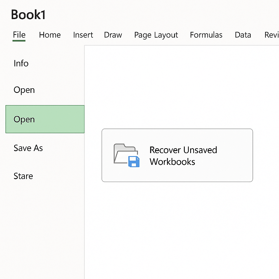Click the open folder icon in Recover card
Viewport: 279px width, 279px height.
click(126, 154)
